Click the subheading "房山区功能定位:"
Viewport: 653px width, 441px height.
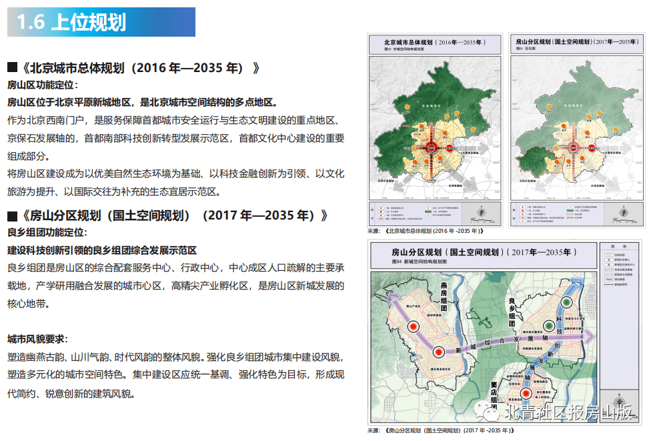coord(43,85)
